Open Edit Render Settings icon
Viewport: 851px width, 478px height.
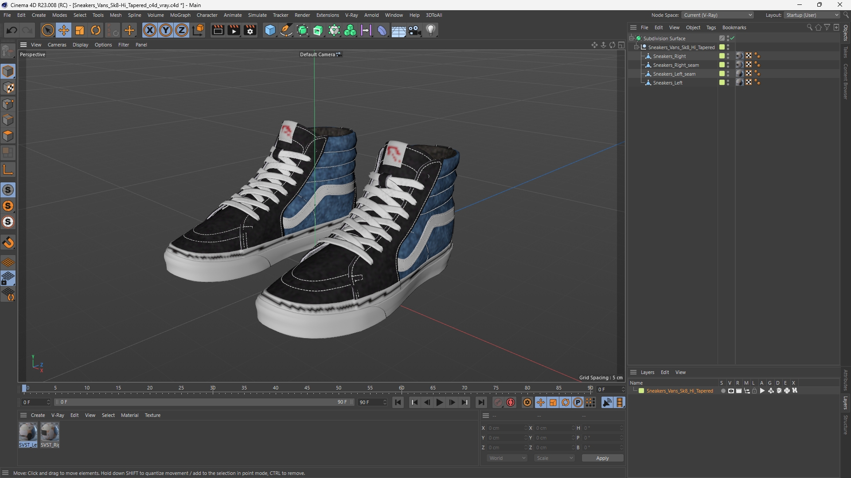point(250,30)
